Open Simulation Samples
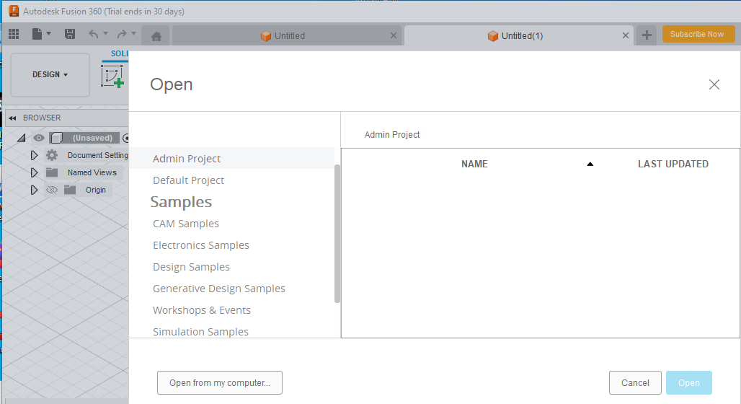This screenshot has width=741, height=404. [x=200, y=332]
